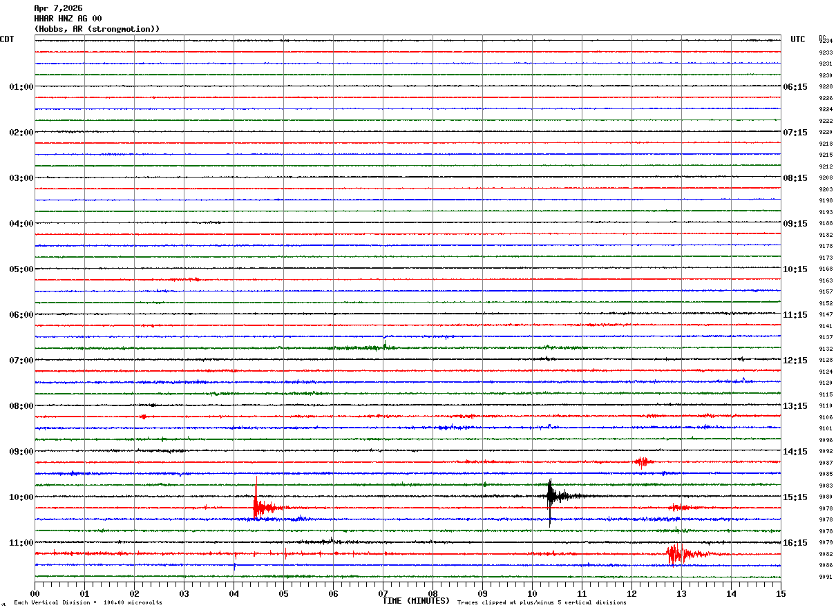Click the 12:15 UTC time label
The image size is (836, 612).
795,361
